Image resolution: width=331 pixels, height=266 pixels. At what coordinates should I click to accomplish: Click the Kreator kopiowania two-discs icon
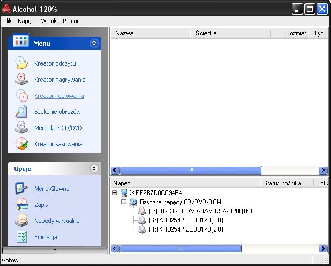click(x=22, y=95)
